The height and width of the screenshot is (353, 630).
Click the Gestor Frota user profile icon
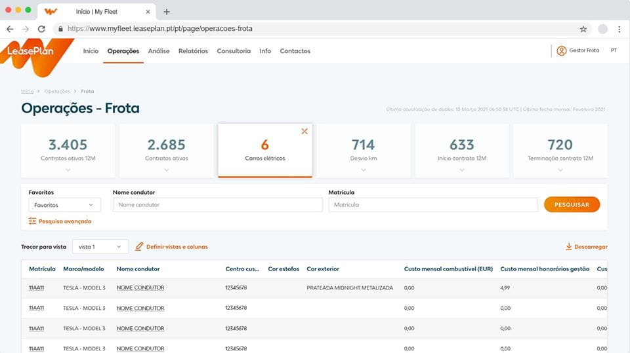click(561, 51)
